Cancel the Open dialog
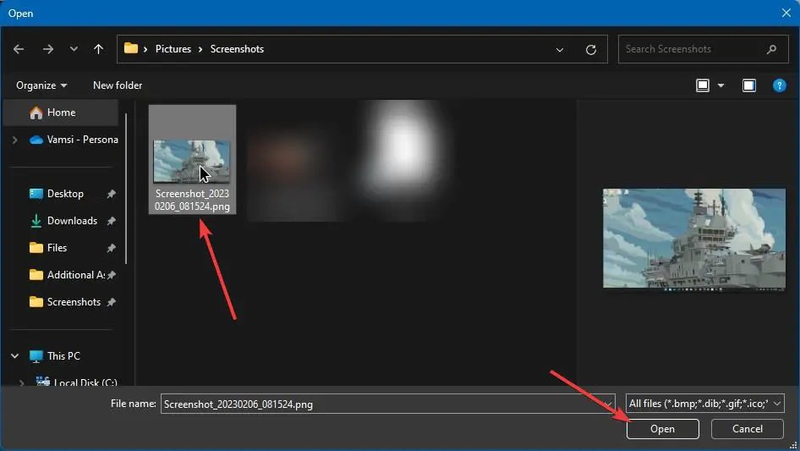 click(748, 429)
